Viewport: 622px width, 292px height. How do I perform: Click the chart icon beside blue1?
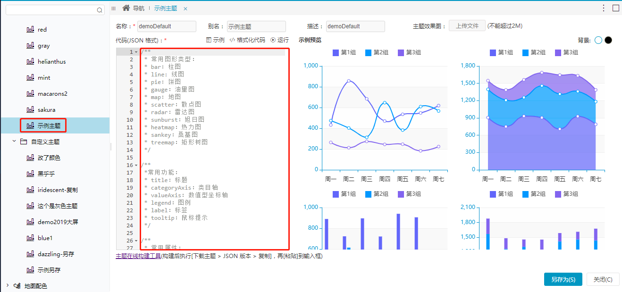(31, 238)
